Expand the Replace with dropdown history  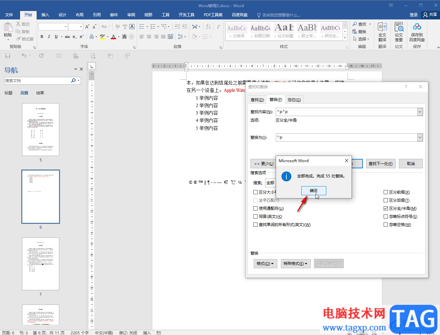tap(420, 138)
